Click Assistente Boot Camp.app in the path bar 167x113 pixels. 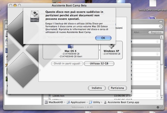point(123,102)
